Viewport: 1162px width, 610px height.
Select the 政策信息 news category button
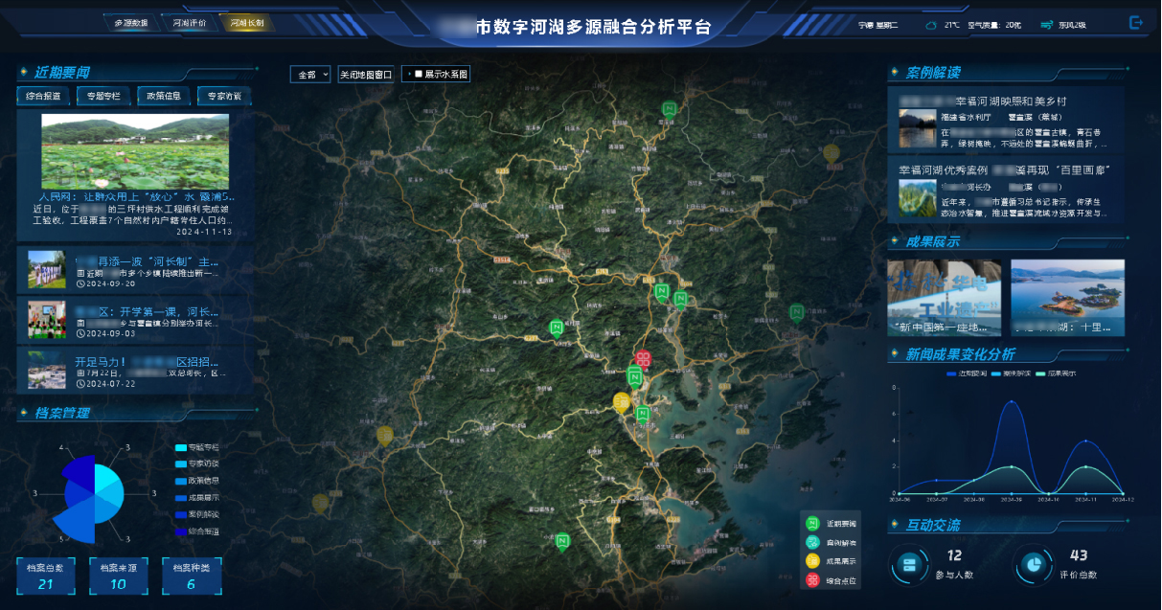click(164, 96)
